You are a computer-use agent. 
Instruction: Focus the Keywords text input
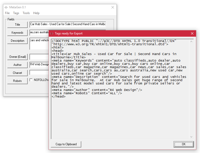click(x=39, y=32)
